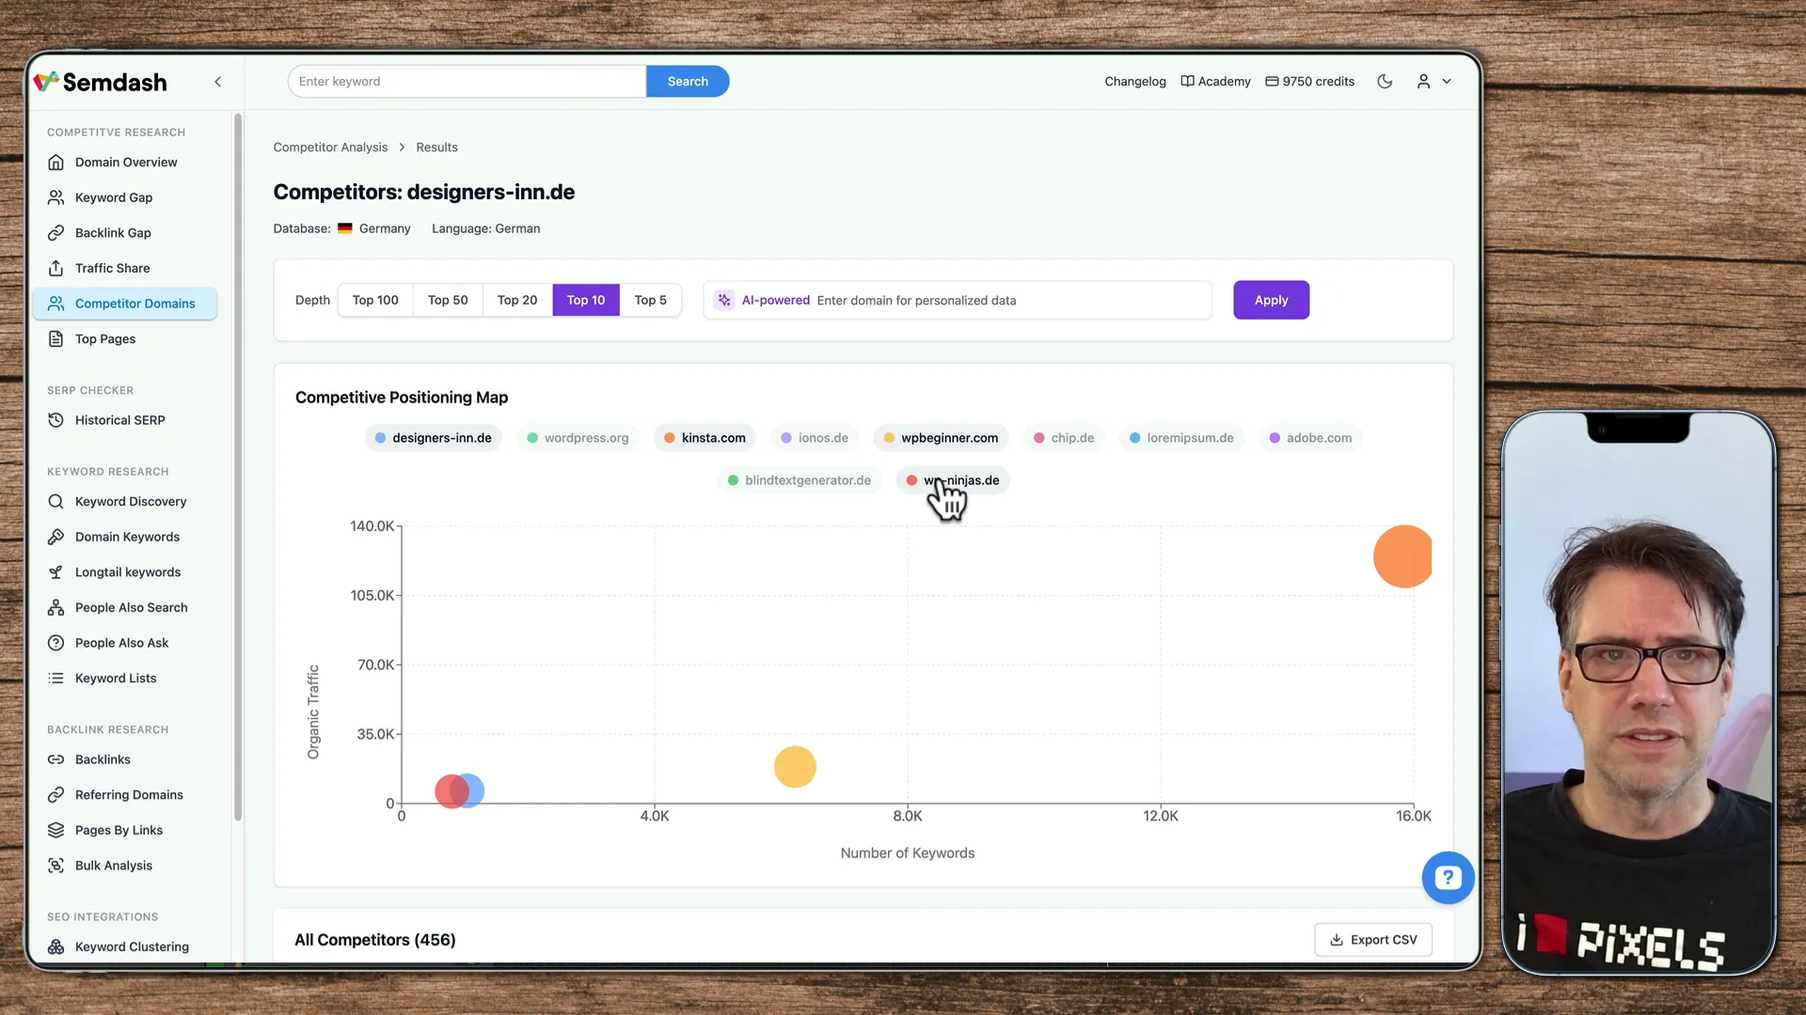Focus the Enter keyword search field
The width and height of the screenshot is (1806, 1015).
pyautogui.click(x=467, y=82)
